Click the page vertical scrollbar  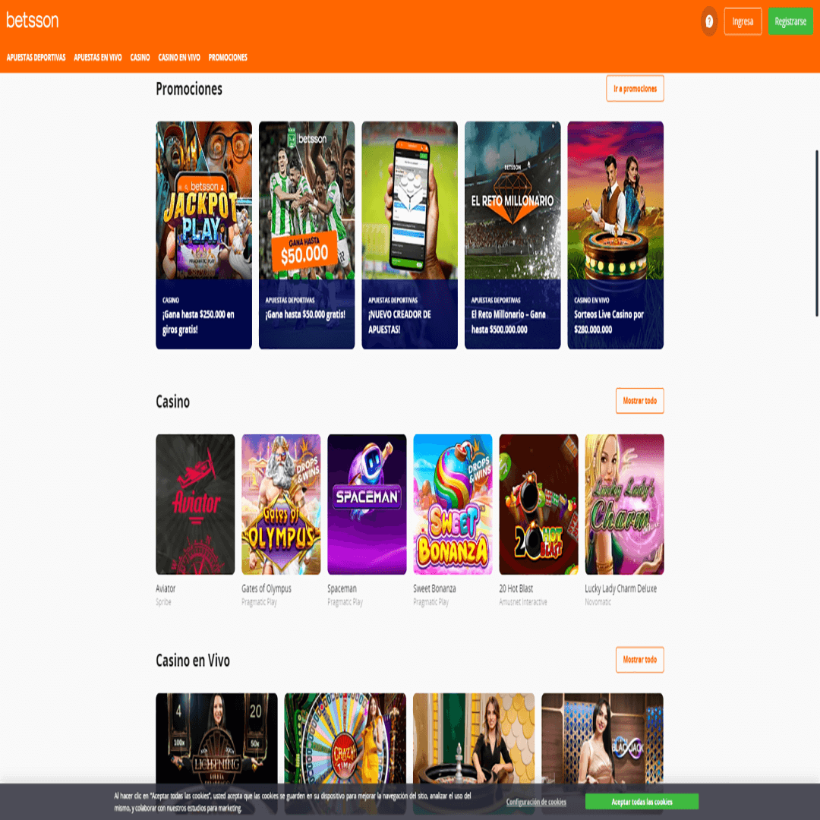816,233
